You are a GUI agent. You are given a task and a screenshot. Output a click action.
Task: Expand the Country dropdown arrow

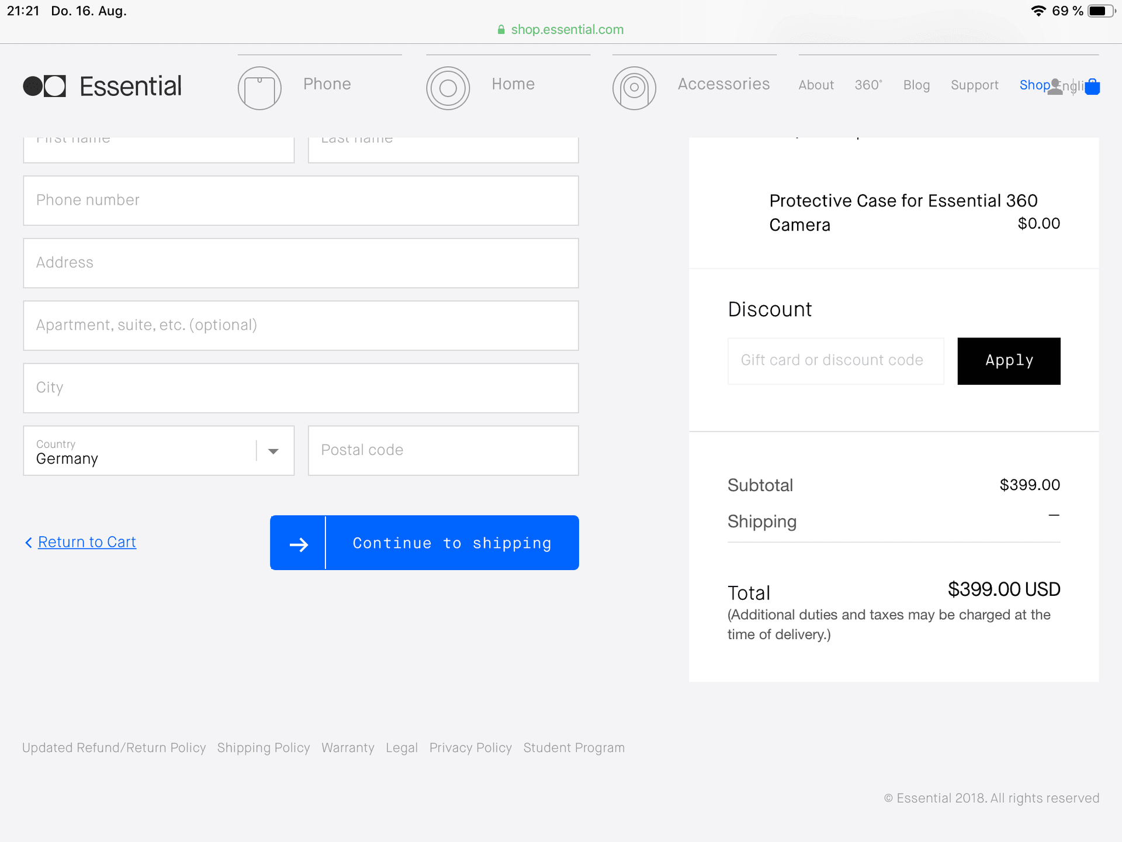(273, 451)
